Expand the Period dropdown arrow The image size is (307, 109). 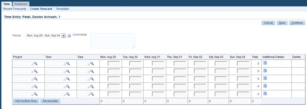coord(64,36)
